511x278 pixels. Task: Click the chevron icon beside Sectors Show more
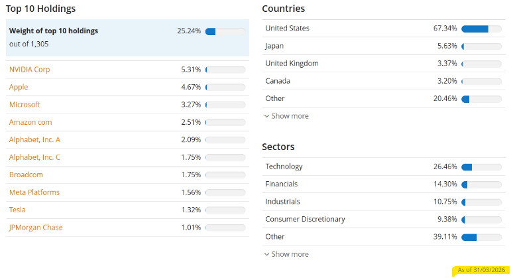pyautogui.click(x=266, y=255)
